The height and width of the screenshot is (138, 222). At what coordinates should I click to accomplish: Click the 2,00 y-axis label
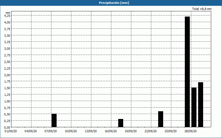click(7, 75)
